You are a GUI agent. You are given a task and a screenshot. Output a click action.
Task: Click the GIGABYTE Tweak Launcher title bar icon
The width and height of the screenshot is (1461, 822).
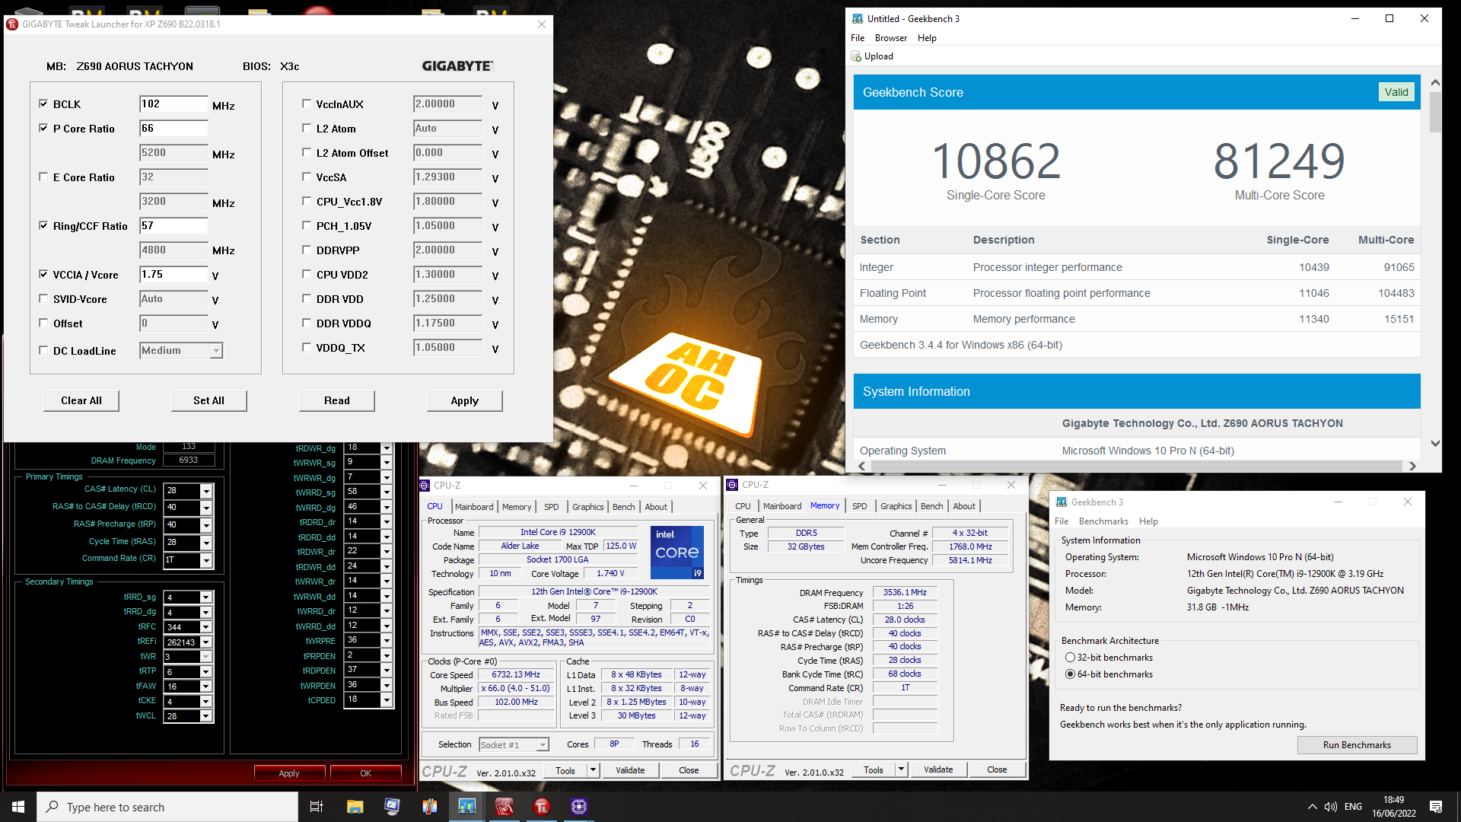12,24
